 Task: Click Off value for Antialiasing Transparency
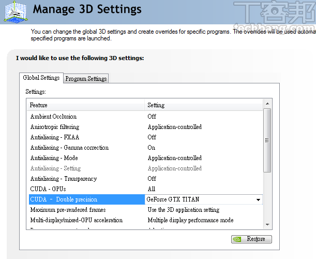pyautogui.click(x=152, y=179)
